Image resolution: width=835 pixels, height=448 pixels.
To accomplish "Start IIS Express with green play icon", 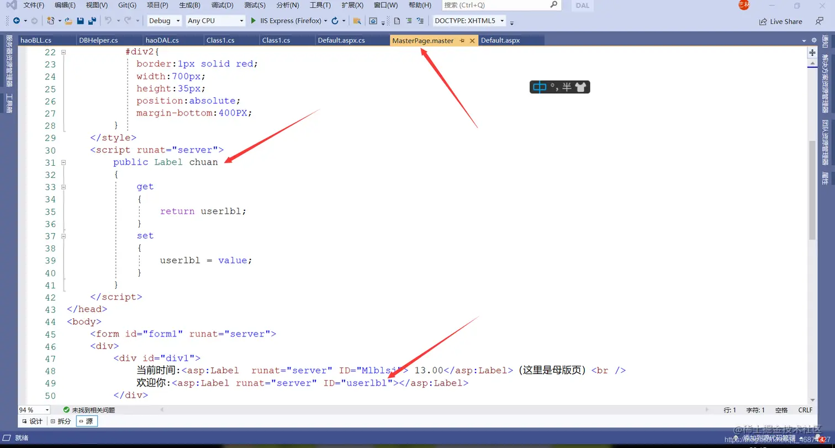I will click(x=253, y=21).
